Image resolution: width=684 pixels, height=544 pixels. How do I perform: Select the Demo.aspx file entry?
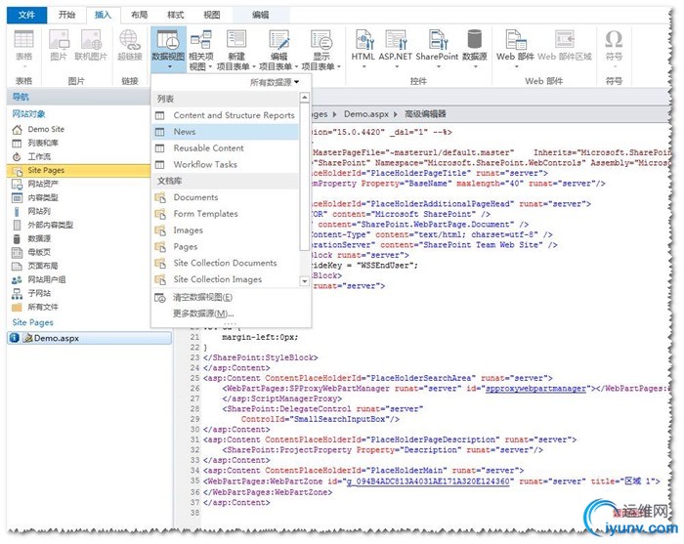pyautogui.click(x=90, y=338)
